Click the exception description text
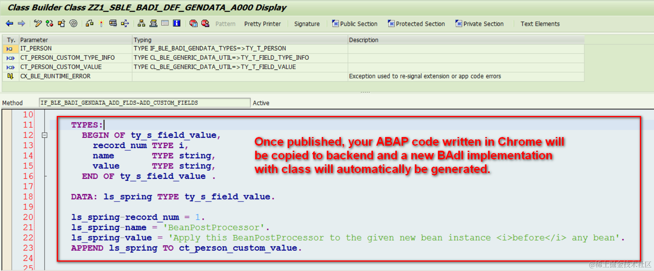Screen dimensions: 654x271 point(425,77)
